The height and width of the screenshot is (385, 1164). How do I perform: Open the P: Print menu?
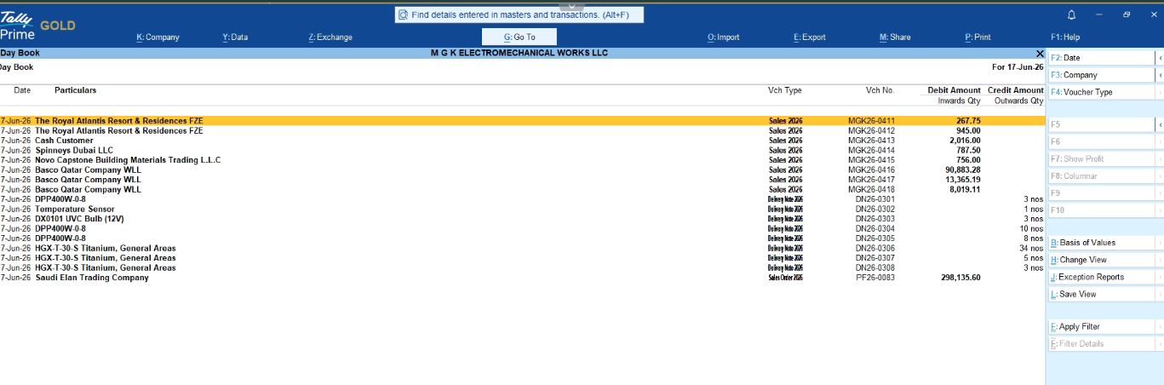(x=978, y=37)
